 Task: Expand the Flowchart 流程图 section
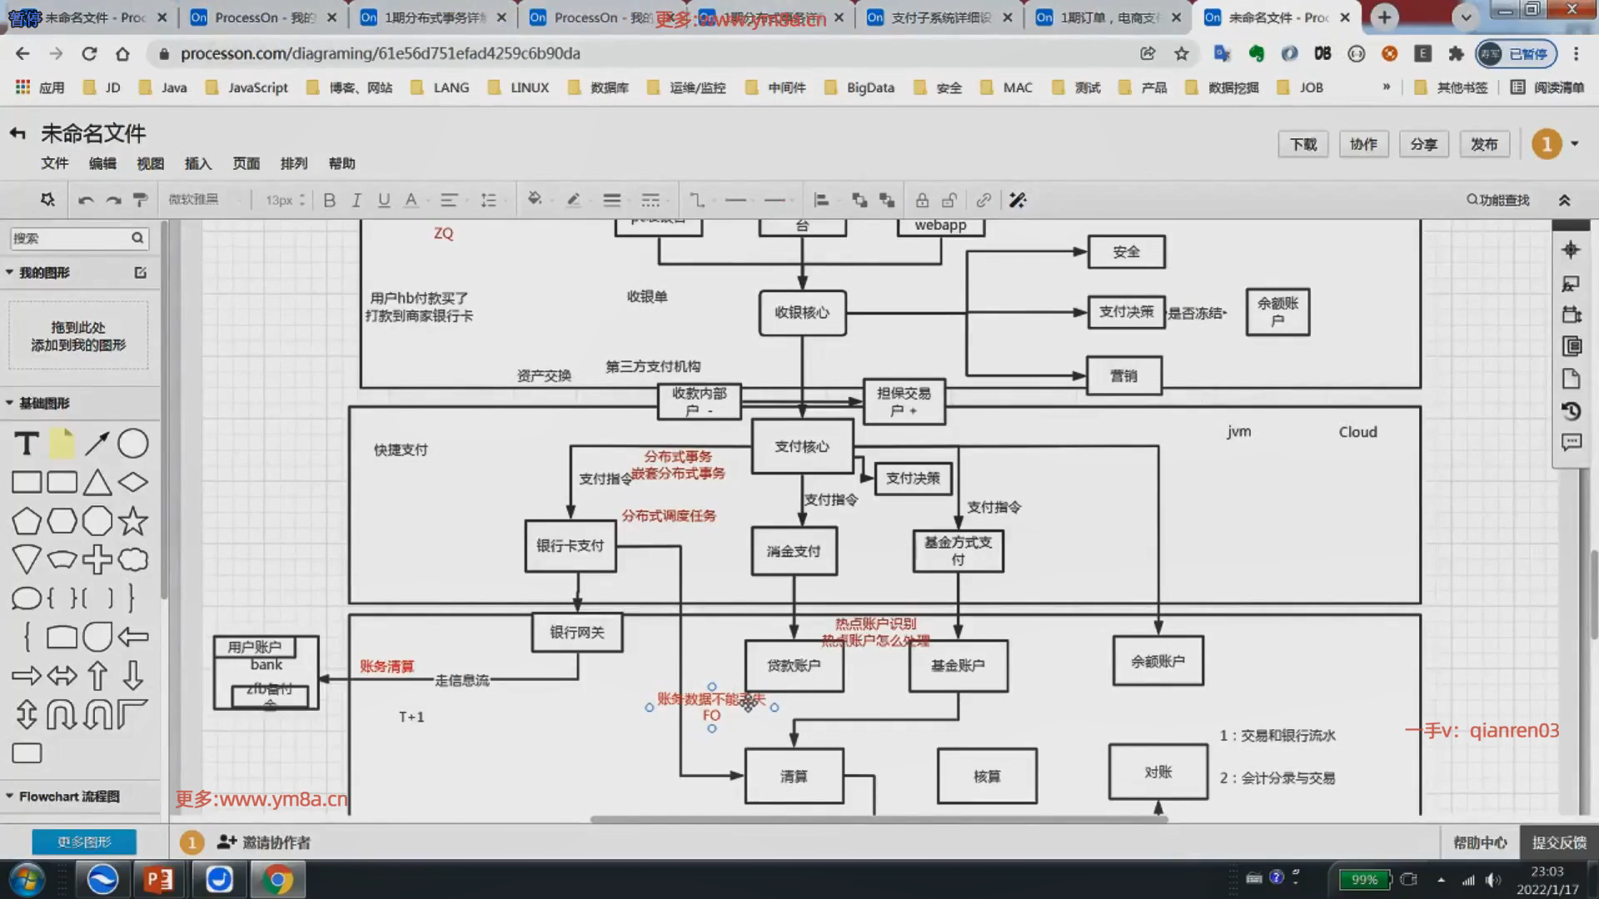(x=68, y=797)
